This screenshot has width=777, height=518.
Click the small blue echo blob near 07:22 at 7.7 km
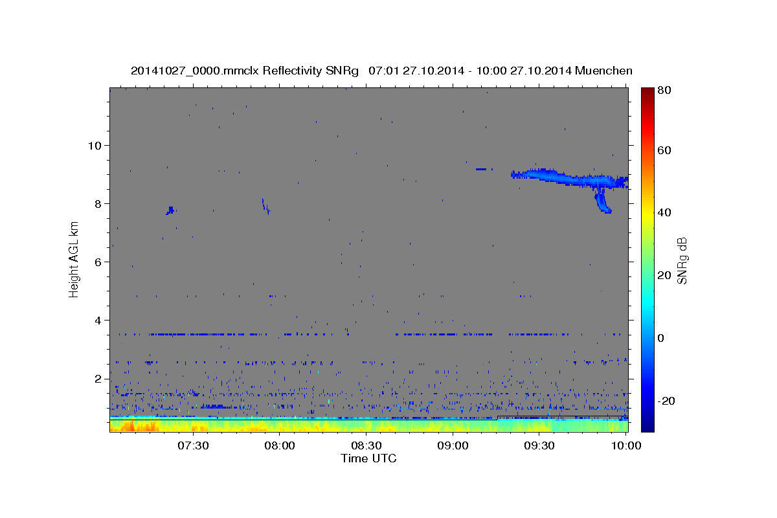point(171,210)
